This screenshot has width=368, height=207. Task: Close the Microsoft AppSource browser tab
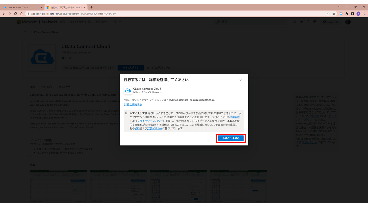point(85,7)
